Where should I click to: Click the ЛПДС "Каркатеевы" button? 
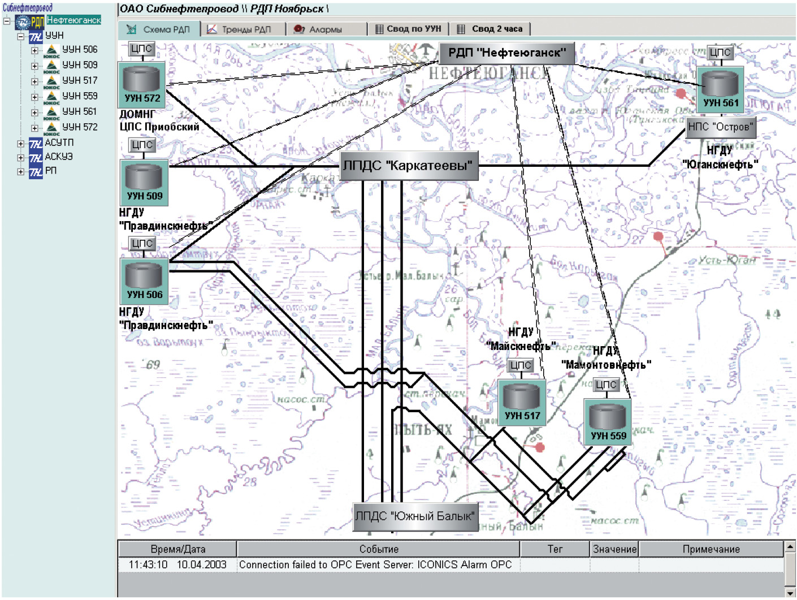409,166
